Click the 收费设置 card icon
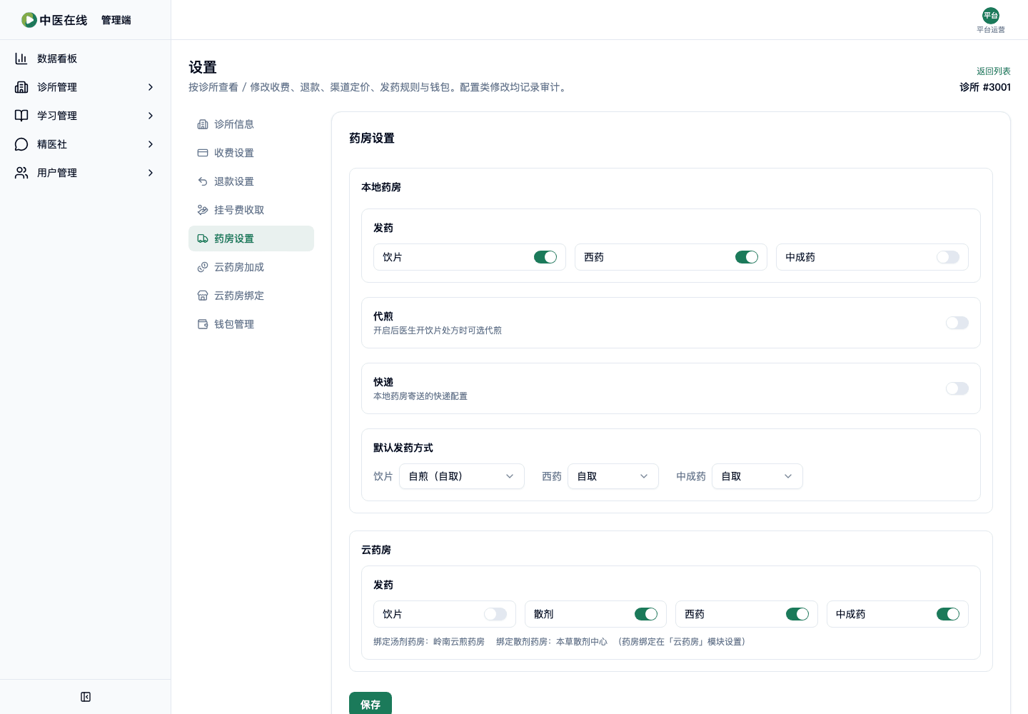Image resolution: width=1028 pixels, height=714 pixels. [203, 153]
